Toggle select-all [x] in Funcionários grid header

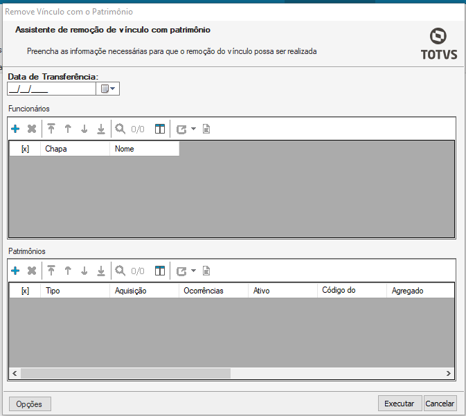pyautogui.click(x=25, y=149)
